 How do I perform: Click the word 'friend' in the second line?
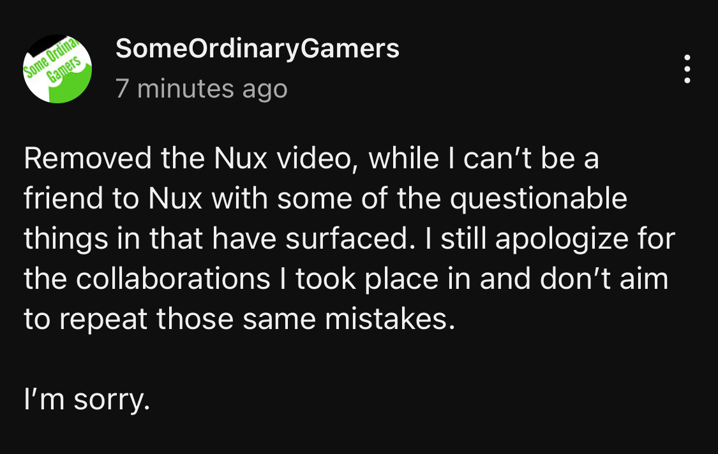[x=64, y=199]
